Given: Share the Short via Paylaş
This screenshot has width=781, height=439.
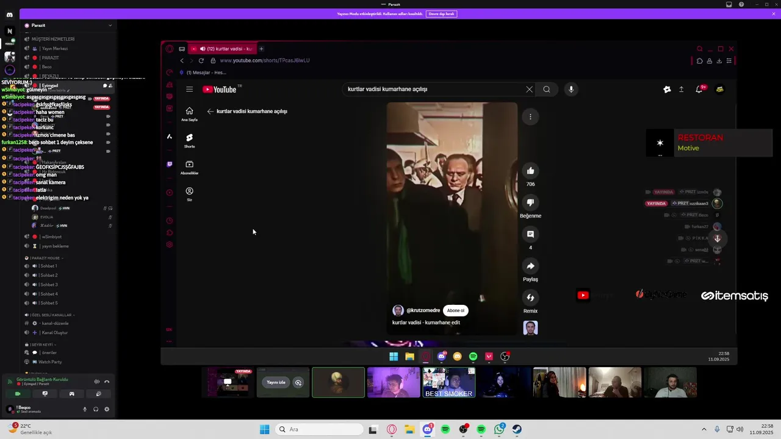Looking at the screenshot, I should [530, 266].
